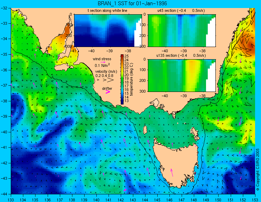Click the temperature color bar

point(122,79)
